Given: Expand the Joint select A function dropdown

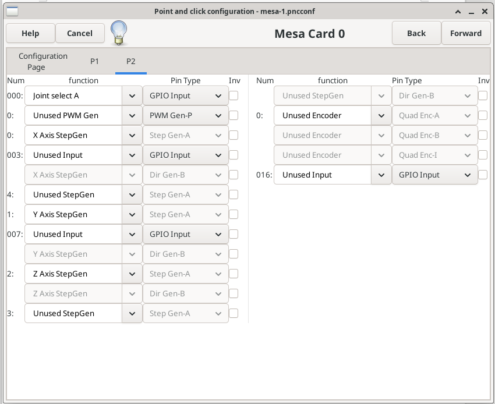Looking at the screenshot, I should click(x=132, y=95).
